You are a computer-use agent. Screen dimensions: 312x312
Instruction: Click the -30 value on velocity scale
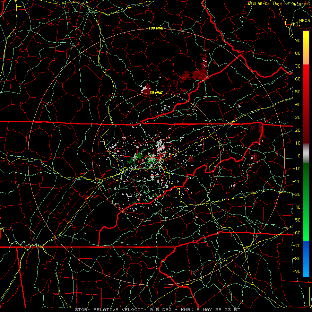pyautogui.click(x=296, y=194)
